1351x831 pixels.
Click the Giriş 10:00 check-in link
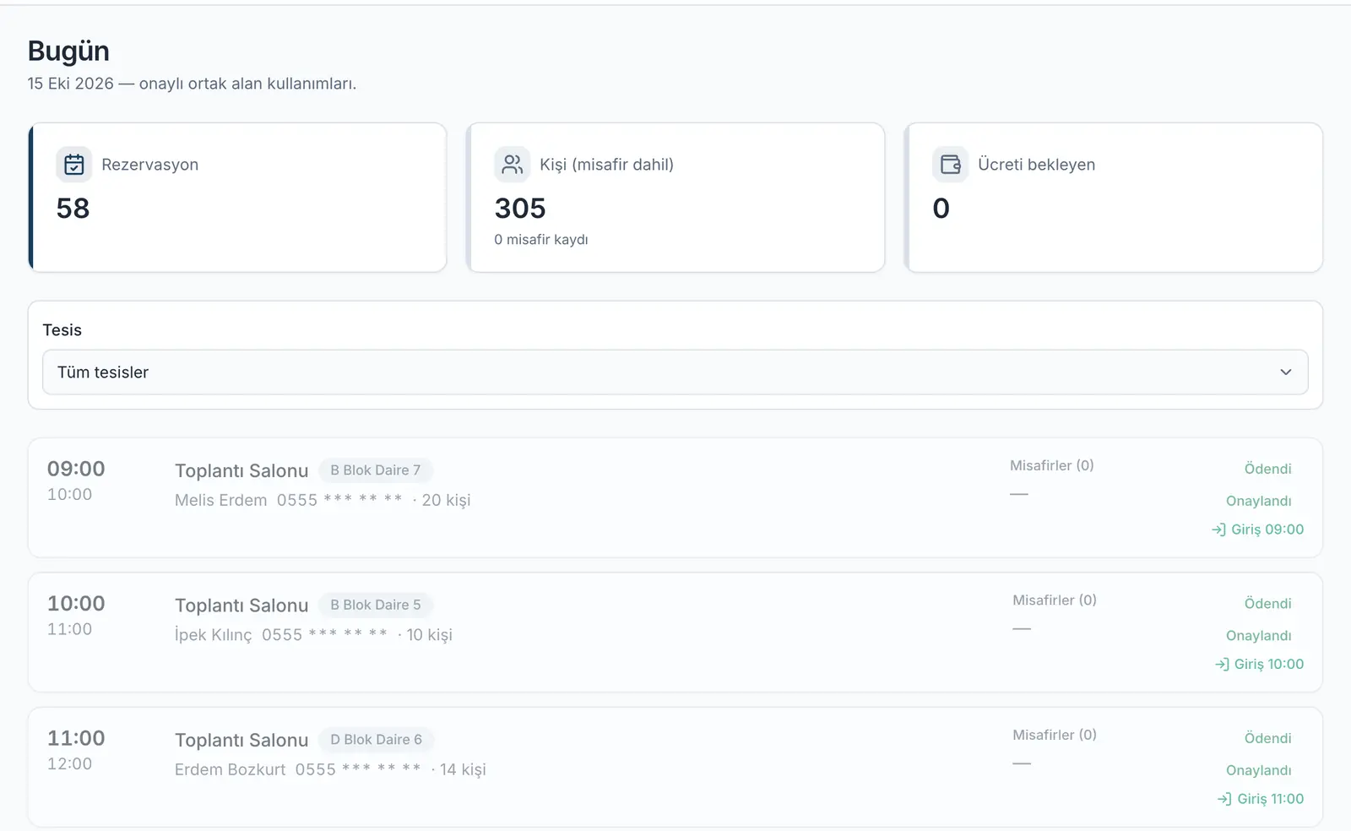click(1260, 665)
